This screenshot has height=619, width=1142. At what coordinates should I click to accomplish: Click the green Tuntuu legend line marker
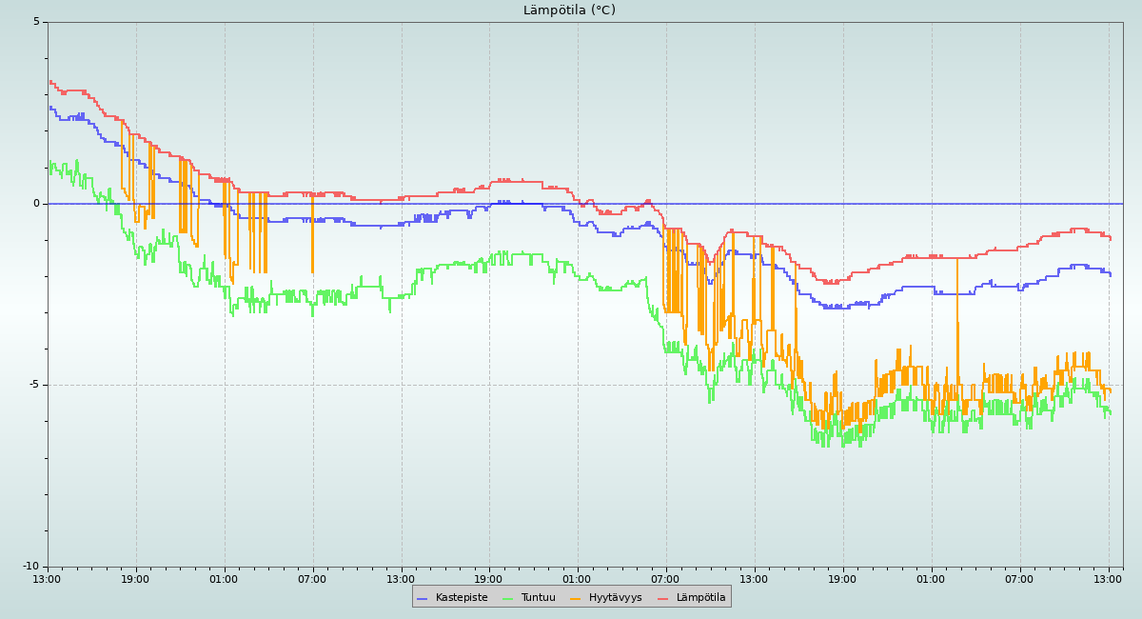[507, 598]
